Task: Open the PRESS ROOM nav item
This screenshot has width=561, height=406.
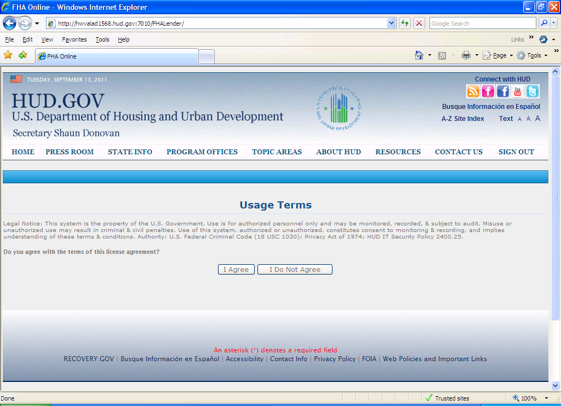Action: (x=70, y=152)
